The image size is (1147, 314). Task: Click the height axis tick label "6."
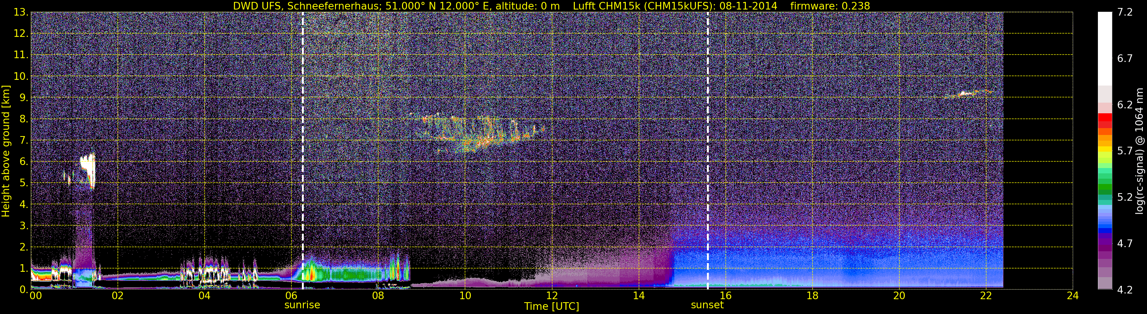[24, 162]
